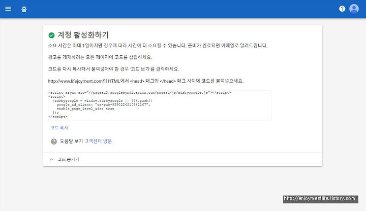
Task: Click inside the AdSense code snippet box
Action: (160, 105)
